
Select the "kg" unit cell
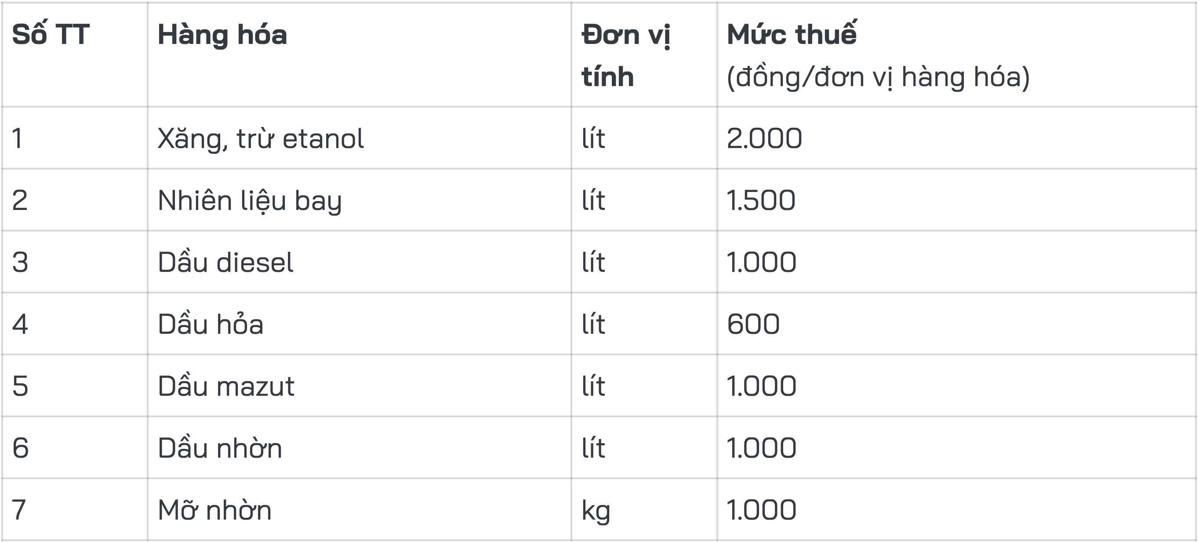[595, 510]
